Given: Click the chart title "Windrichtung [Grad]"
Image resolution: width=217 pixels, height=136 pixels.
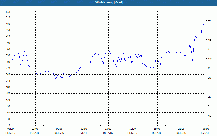Looking at the screenshot, I should 109,2.
